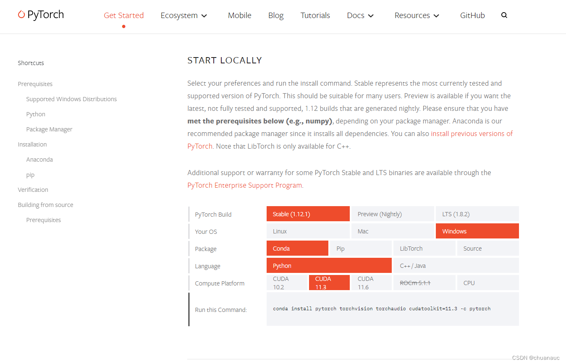Select the Pip package option

point(360,249)
